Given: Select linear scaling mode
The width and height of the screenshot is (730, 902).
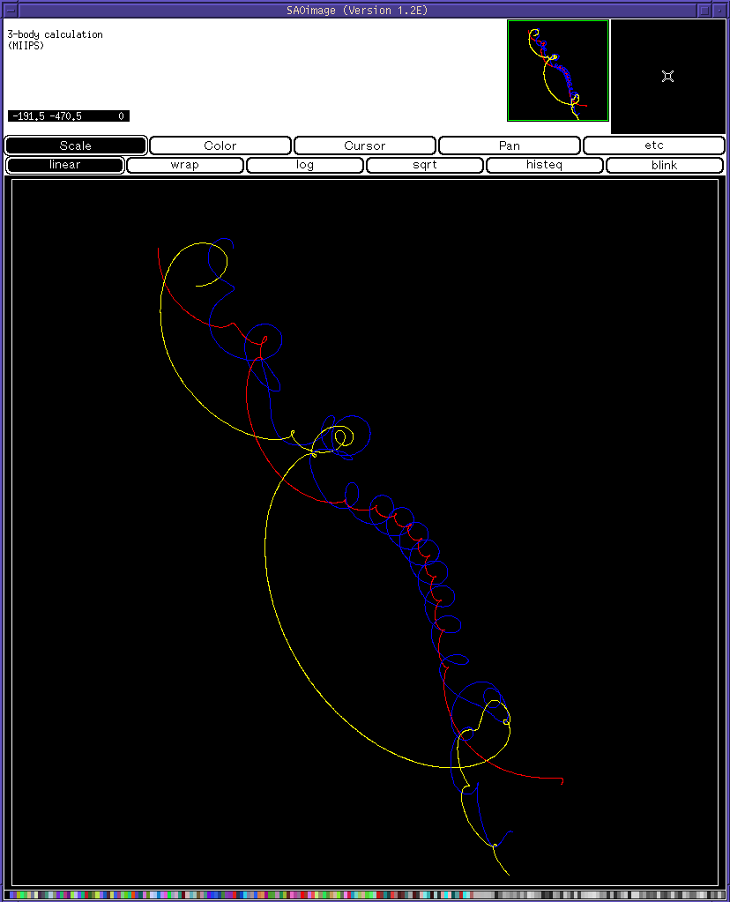Looking at the screenshot, I should 64,165.
